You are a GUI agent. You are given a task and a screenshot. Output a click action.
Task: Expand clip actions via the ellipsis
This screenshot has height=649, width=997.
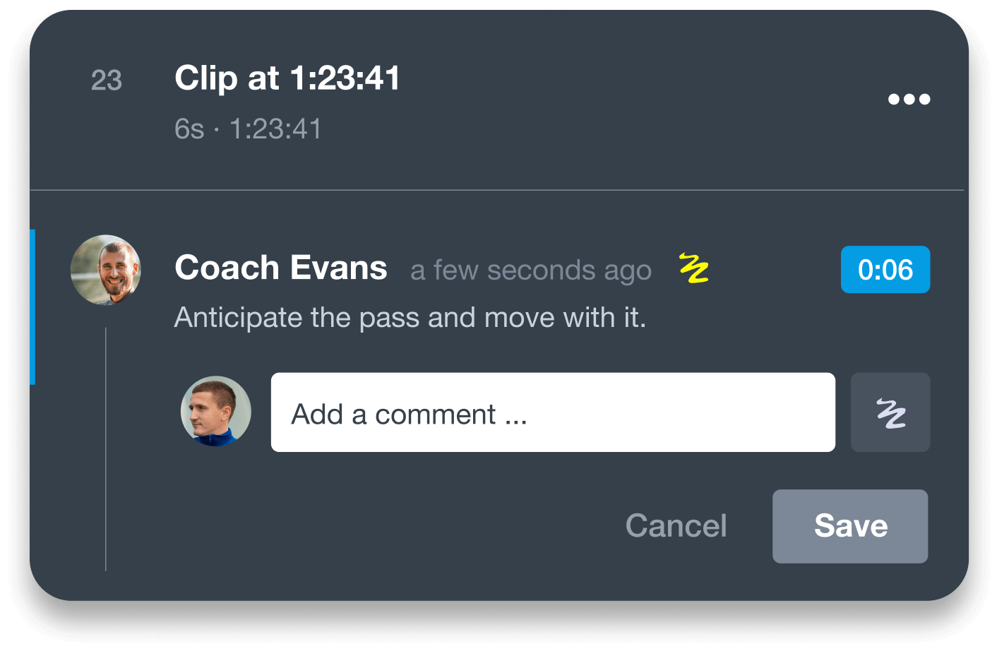pyautogui.click(x=909, y=99)
